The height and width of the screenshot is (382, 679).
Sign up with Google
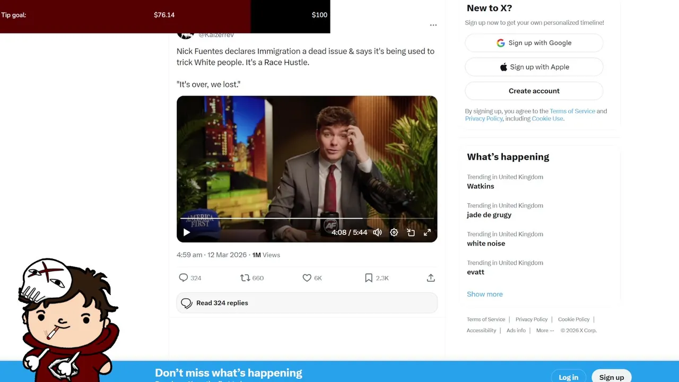[x=534, y=43]
